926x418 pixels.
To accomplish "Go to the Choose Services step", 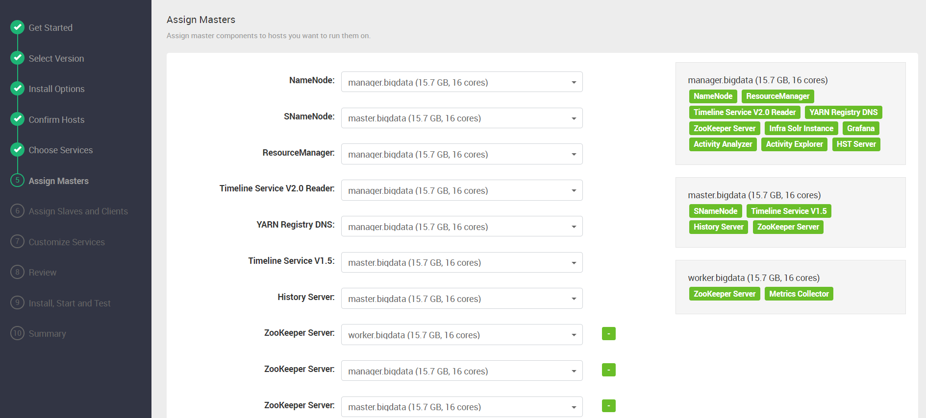I will coord(61,150).
